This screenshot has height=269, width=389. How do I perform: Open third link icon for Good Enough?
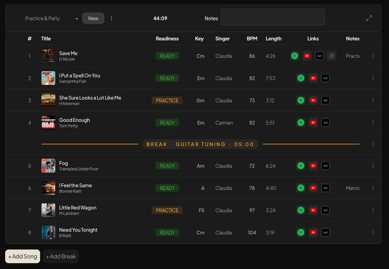pos(326,123)
